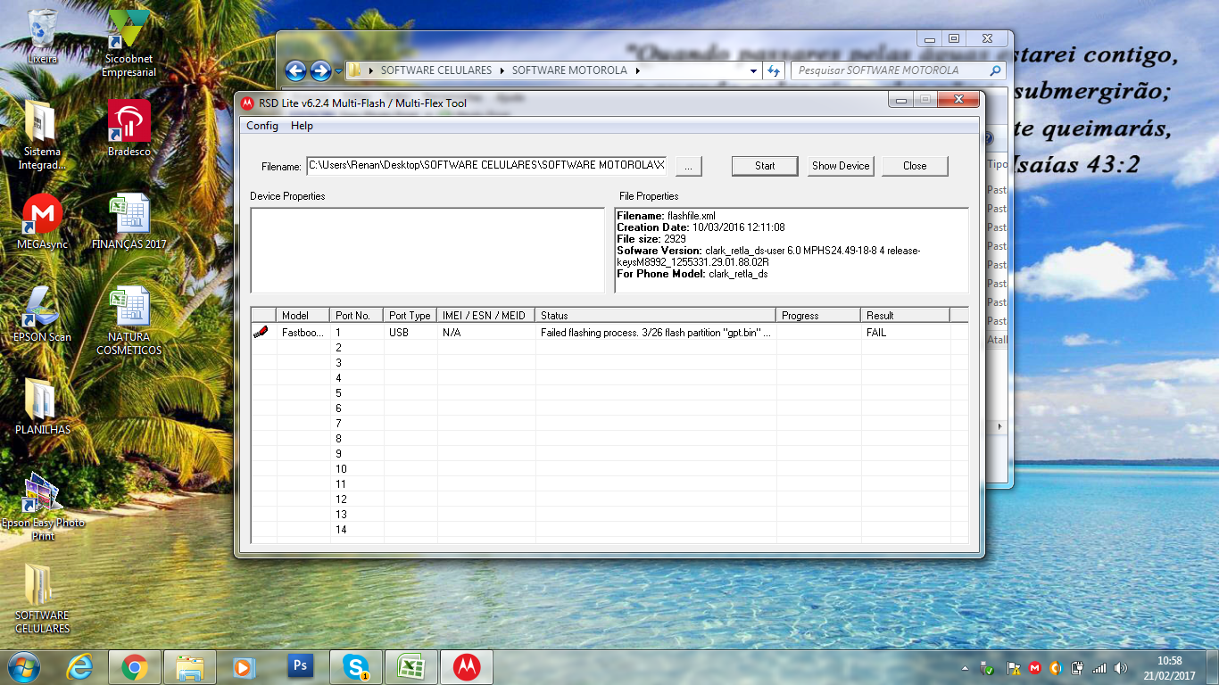This screenshot has height=685, width=1219.
Task: Click the Explorer refresh button
Action: (774, 70)
